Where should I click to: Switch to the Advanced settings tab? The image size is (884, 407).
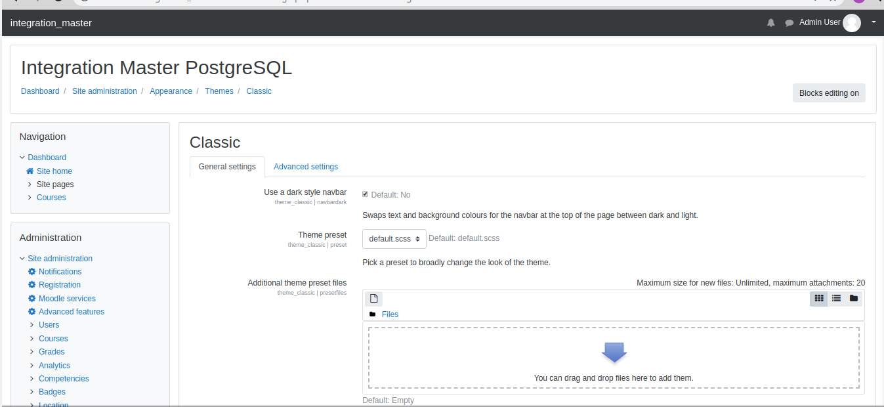click(306, 167)
